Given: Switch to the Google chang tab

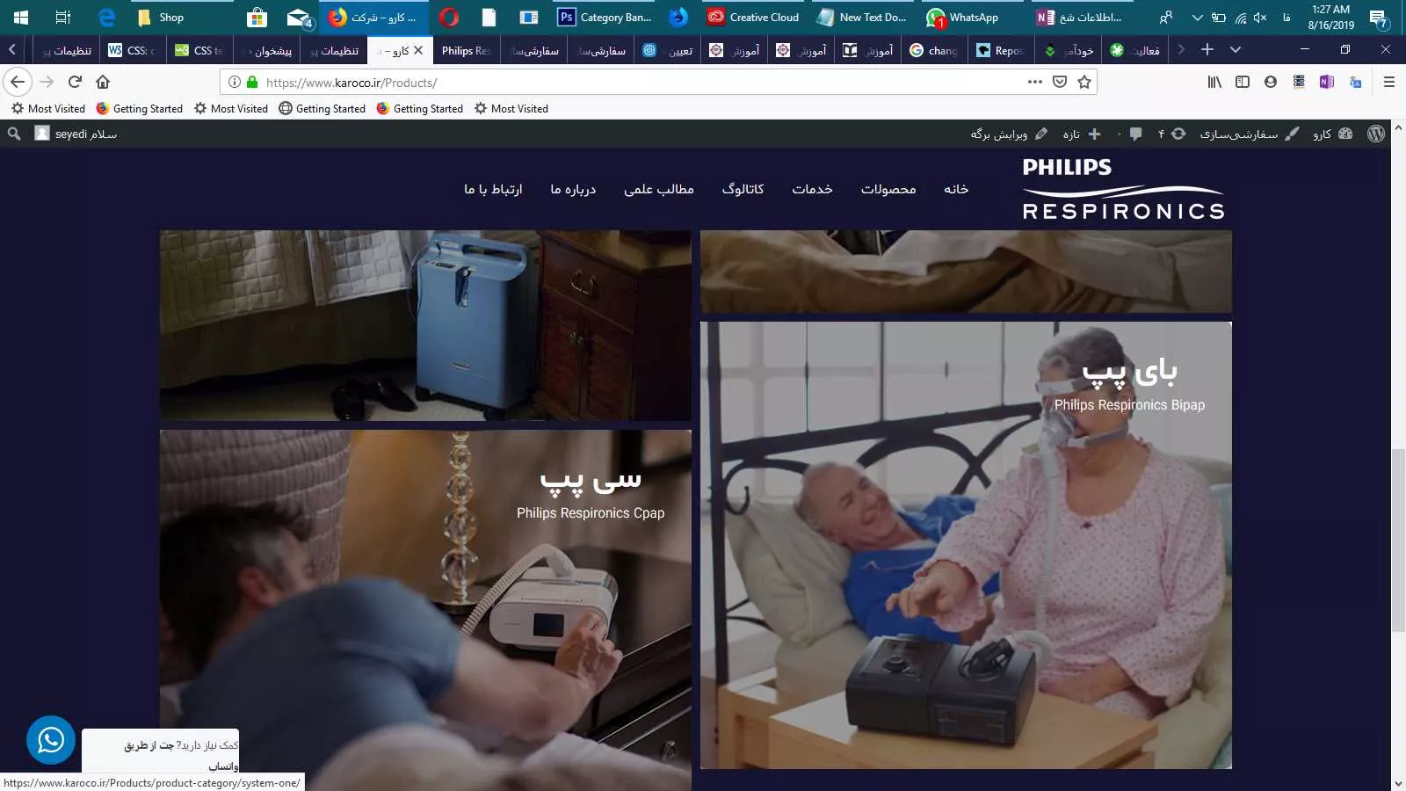Looking at the screenshot, I should pyautogui.click(x=934, y=50).
